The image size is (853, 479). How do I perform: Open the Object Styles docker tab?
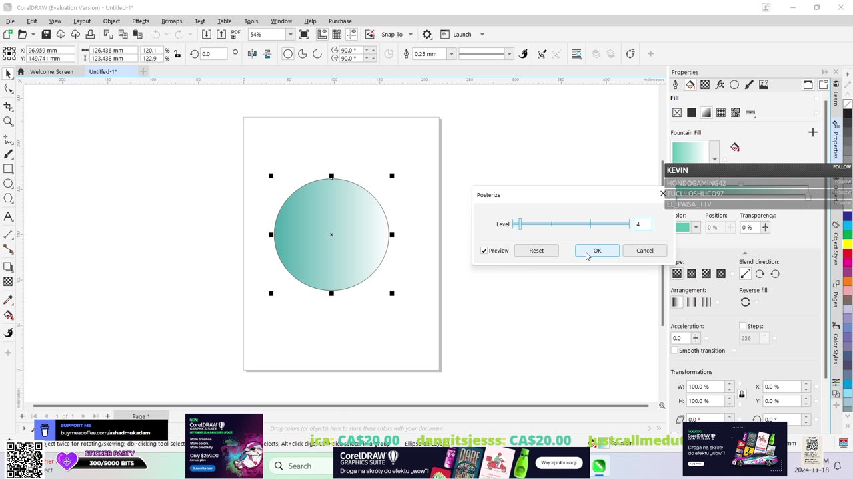(x=836, y=244)
